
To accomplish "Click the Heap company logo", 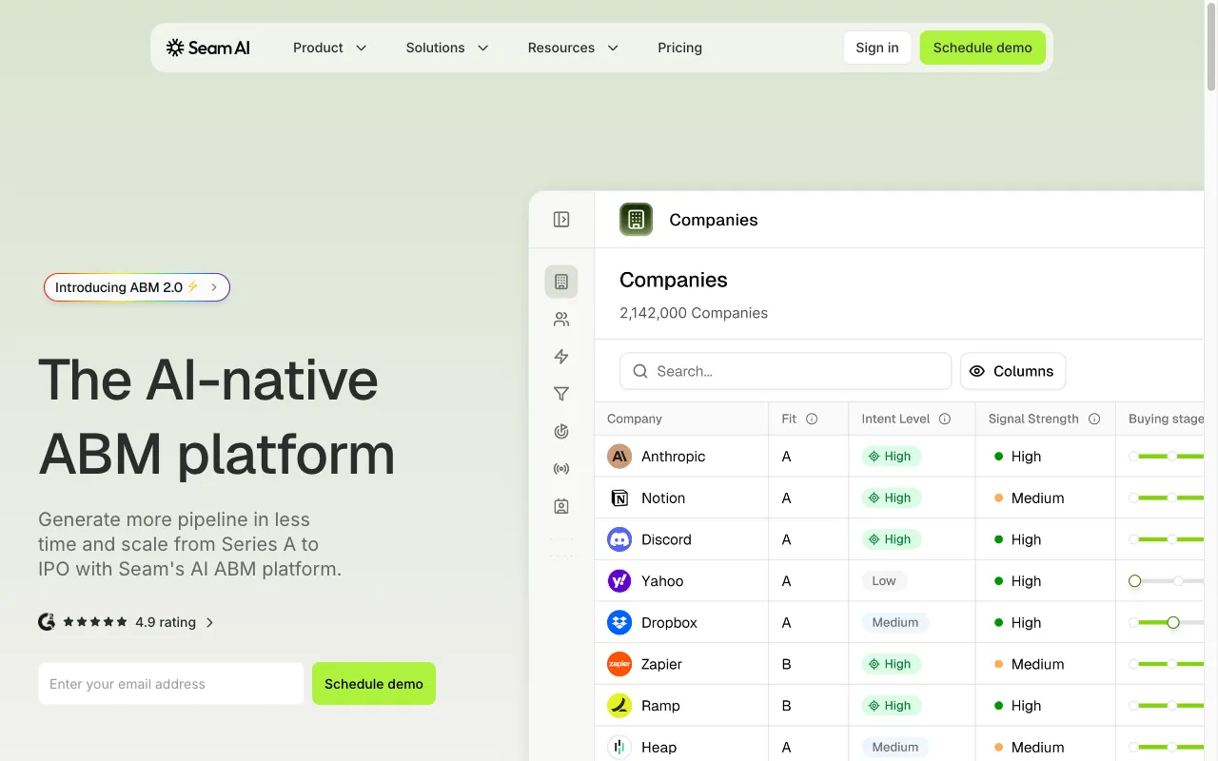I will [x=619, y=748].
